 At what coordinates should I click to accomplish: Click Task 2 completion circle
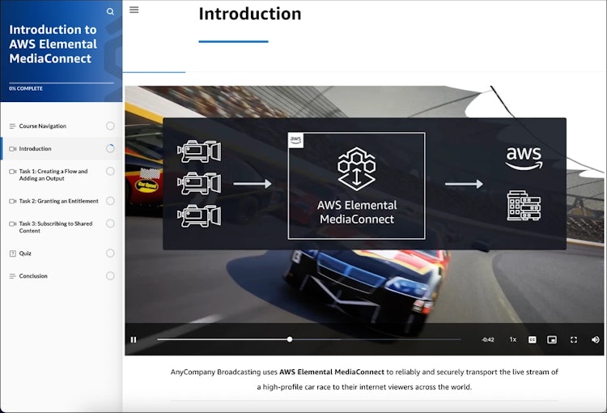[x=110, y=201]
